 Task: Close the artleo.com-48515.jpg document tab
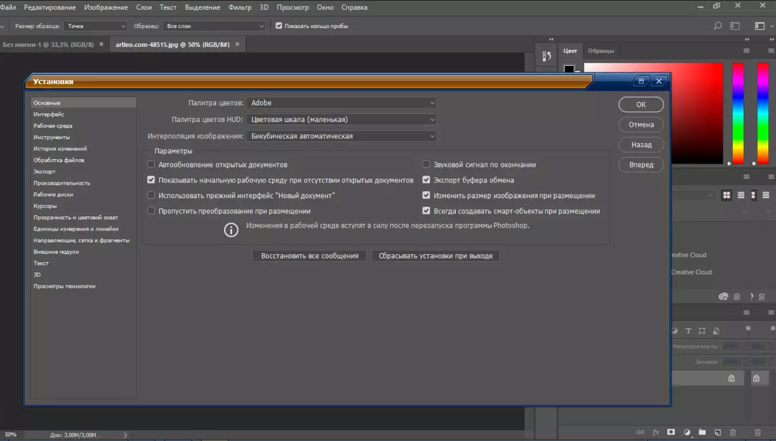click(x=237, y=44)
